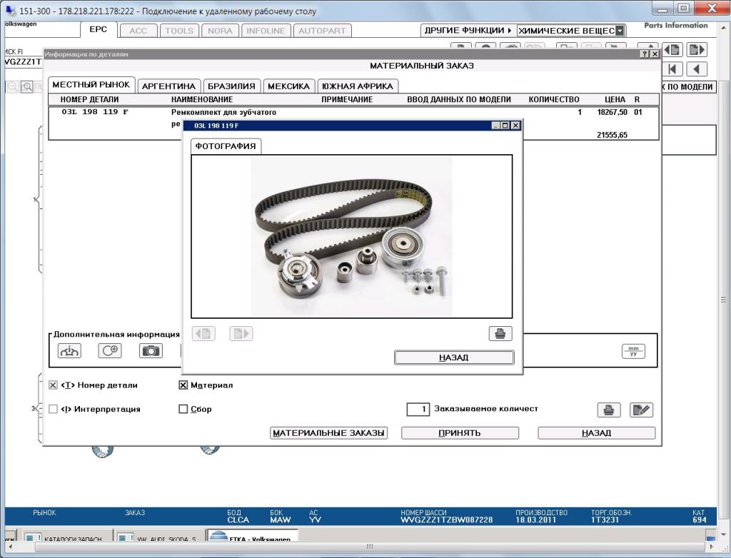Click ПРИНЯТЬ button
Image resolution: width=731 pixels, height=558 pixels.
(x=460, y=433)
